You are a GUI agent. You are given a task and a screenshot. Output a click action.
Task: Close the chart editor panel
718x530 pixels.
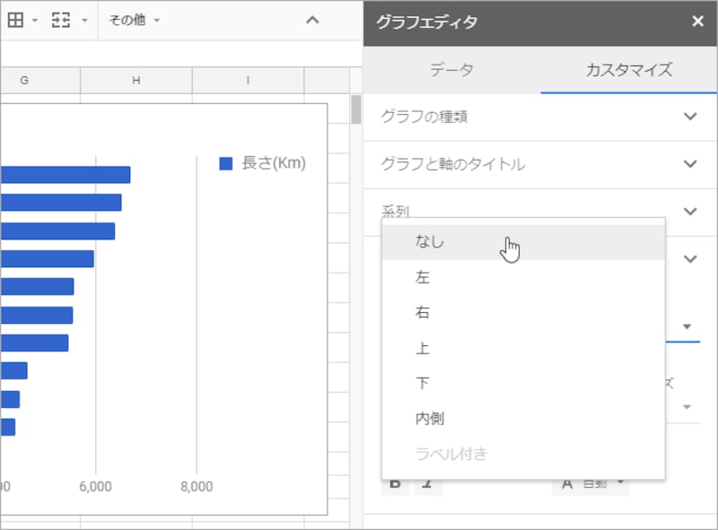tap(698, 22)
